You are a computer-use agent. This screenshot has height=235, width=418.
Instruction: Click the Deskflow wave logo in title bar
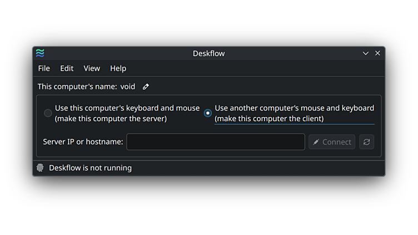40,53
